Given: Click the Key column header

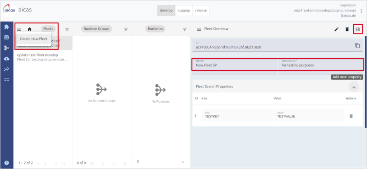Looking at the screenshot, I should coord(204,98).
